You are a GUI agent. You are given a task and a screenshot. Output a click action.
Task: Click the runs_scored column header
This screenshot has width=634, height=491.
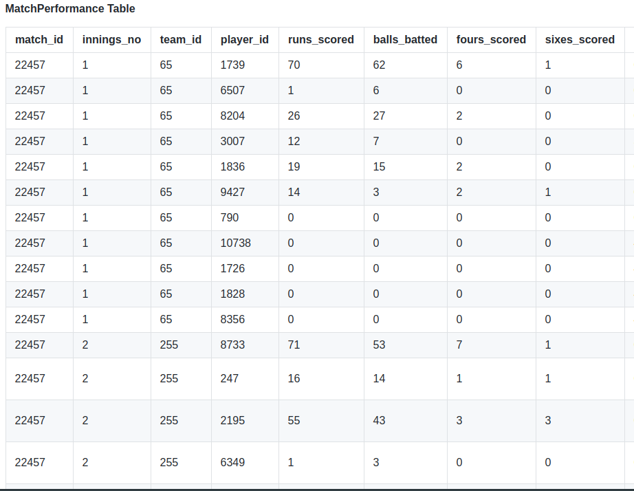321,40
